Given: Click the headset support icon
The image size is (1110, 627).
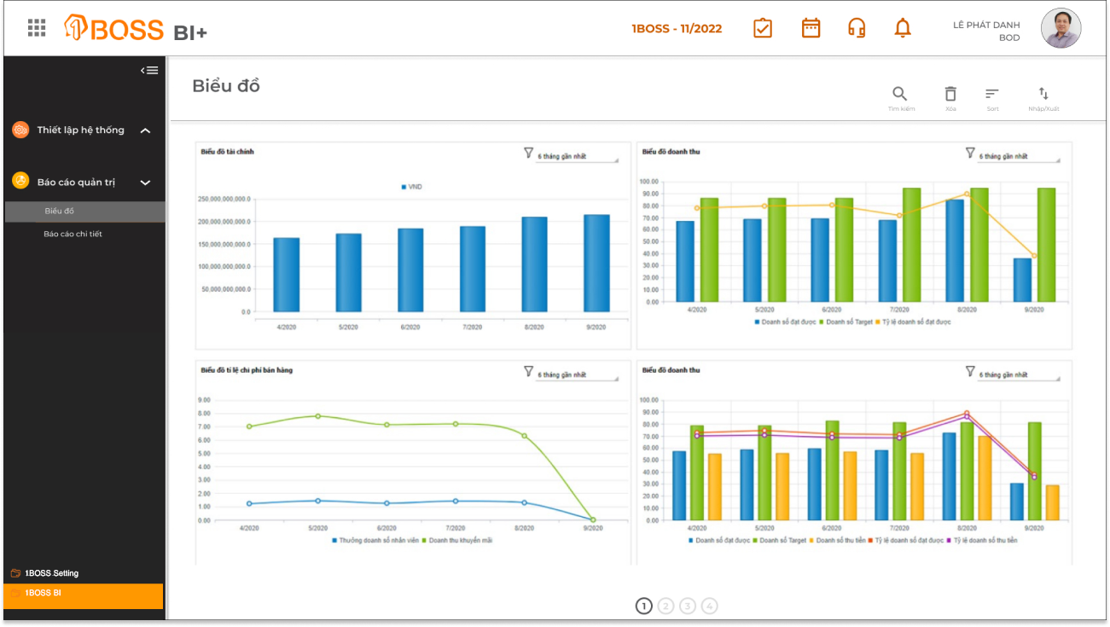Looking at the screenshot, I should pos(857,28).
